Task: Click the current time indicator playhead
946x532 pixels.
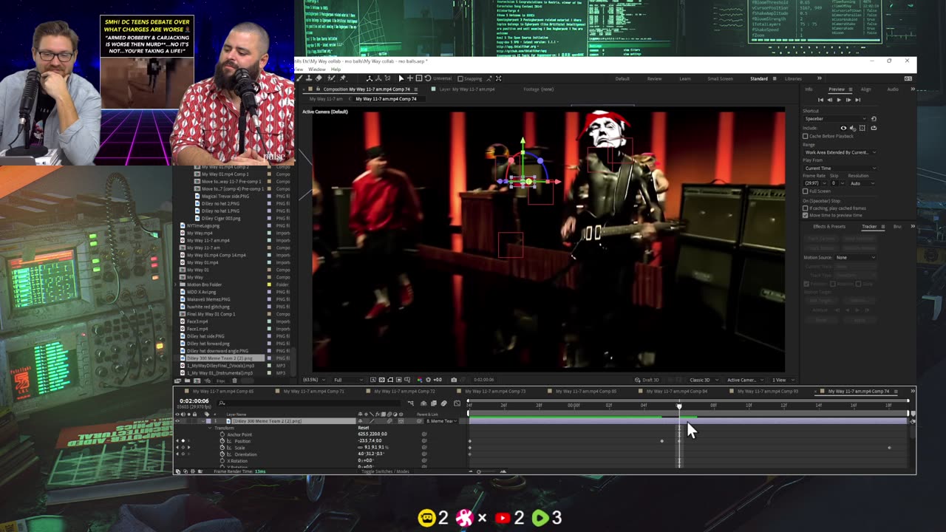Action: (679, 406)
